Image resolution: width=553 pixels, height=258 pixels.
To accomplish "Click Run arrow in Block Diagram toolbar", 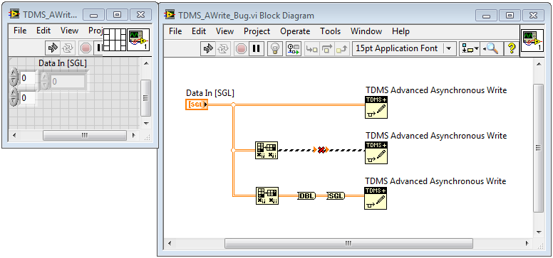I will 208,48.
